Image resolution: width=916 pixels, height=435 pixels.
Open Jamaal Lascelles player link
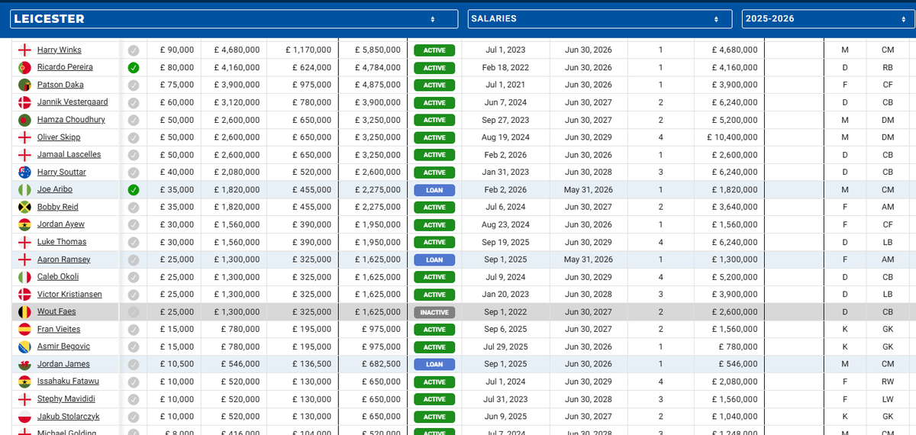point(69,154)
